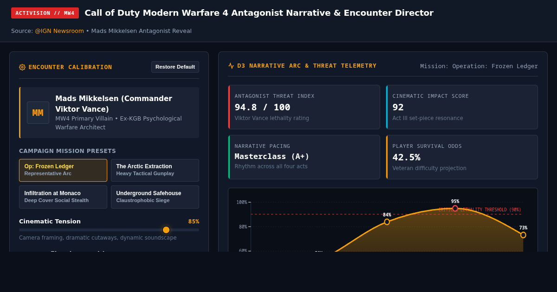Click the Critical Lethality Threshold label
Screen dimensions: 557x292
(x=480, y=210)
